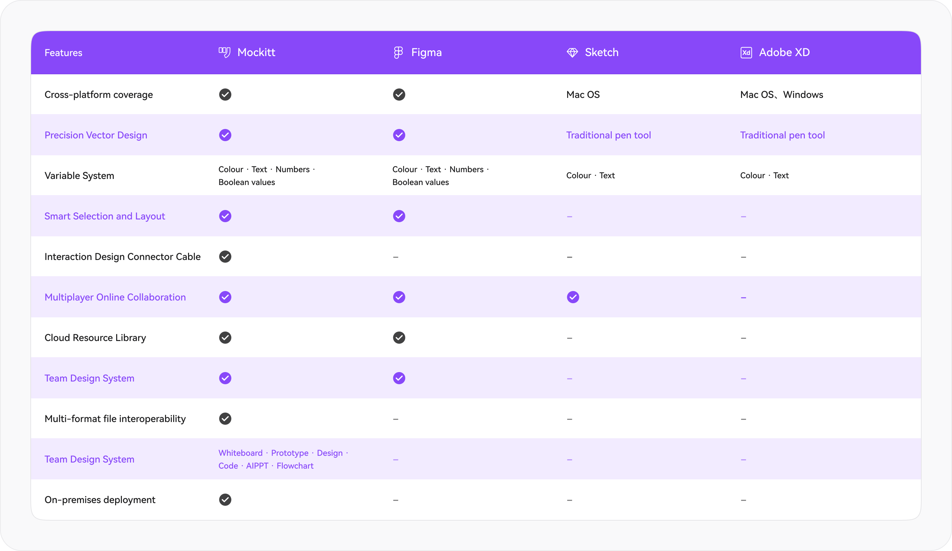Viewport: 952px width, 551px height.
Task: Click the Adobe XD column title
Action: point(784,52)
